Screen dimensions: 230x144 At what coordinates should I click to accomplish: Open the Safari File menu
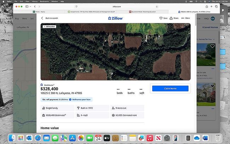tap(16, 1)
